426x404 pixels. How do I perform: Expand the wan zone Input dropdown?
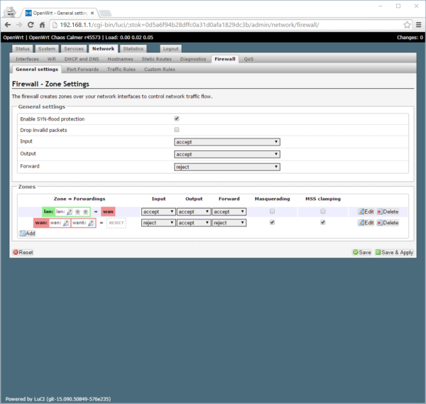158,222
